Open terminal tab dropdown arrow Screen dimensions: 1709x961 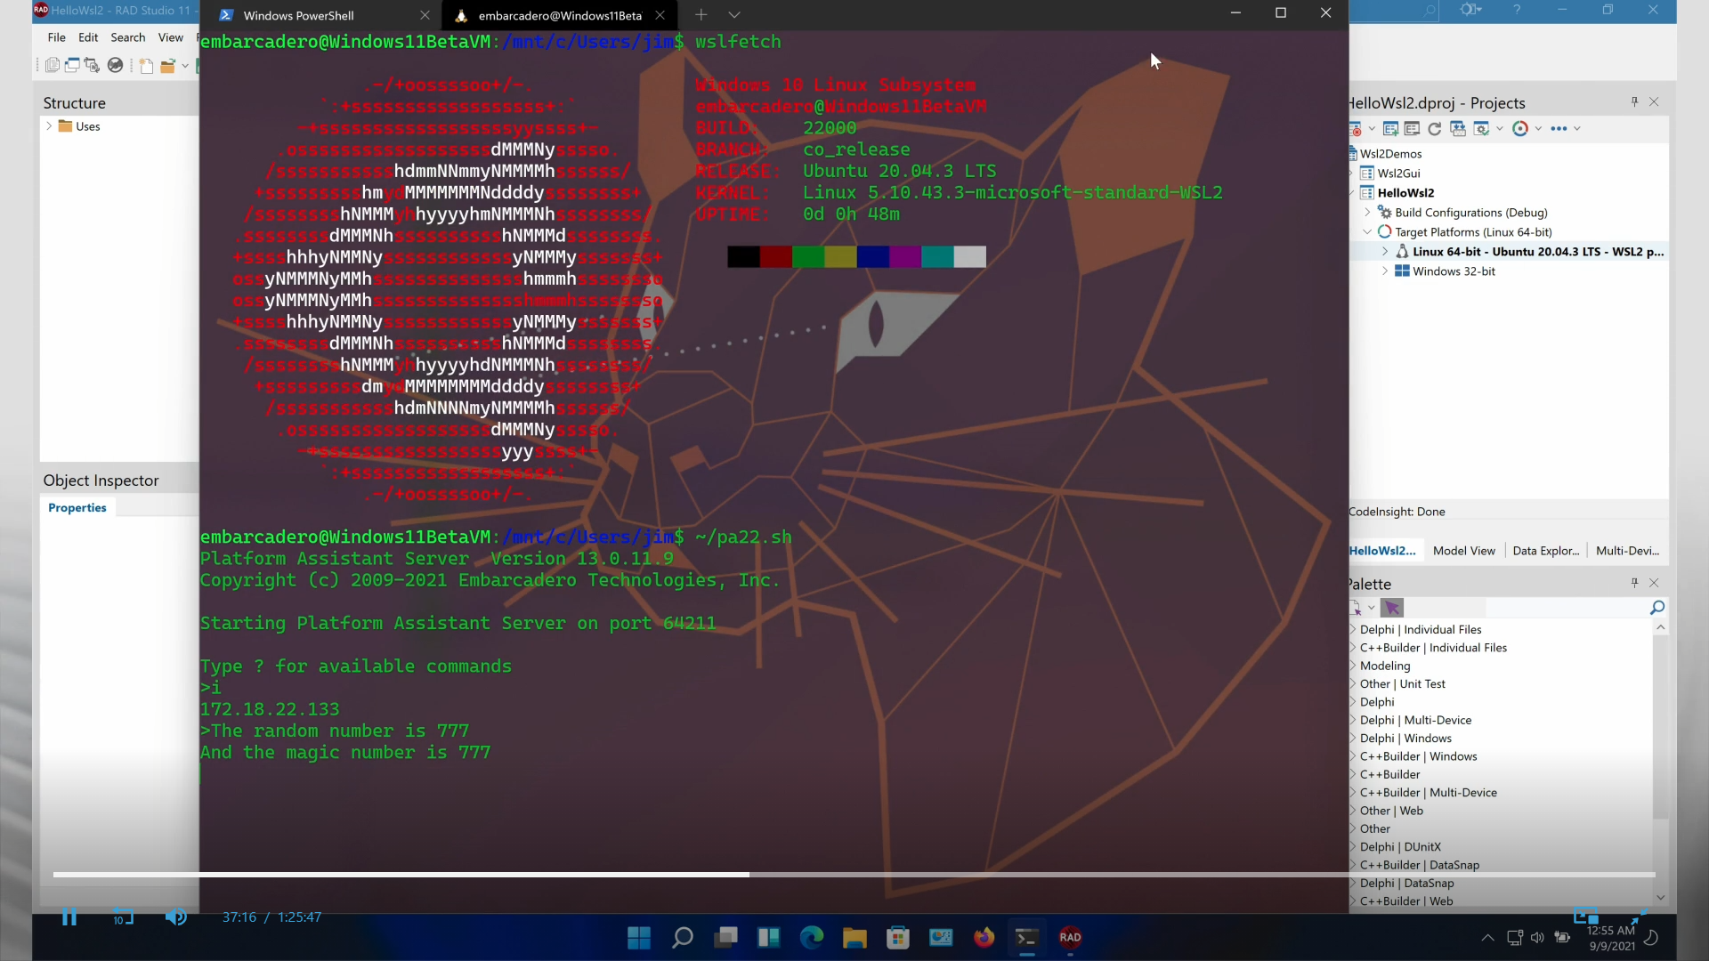733,15
